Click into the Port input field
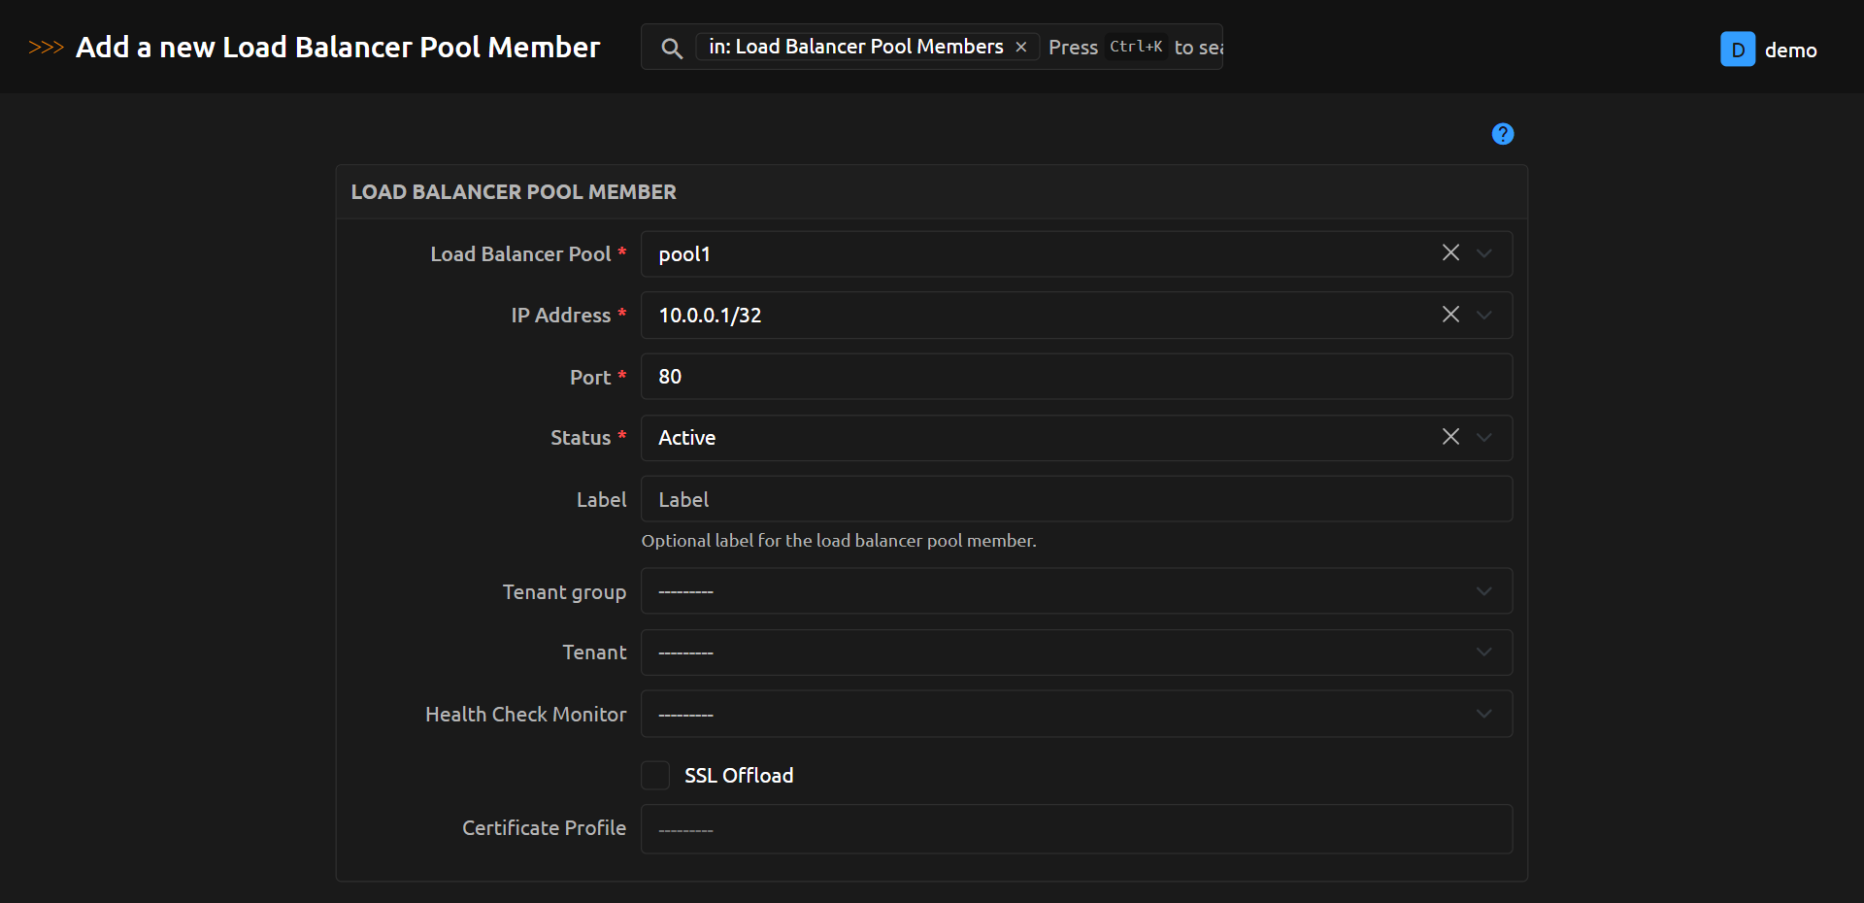 [x=1076, y=377]
